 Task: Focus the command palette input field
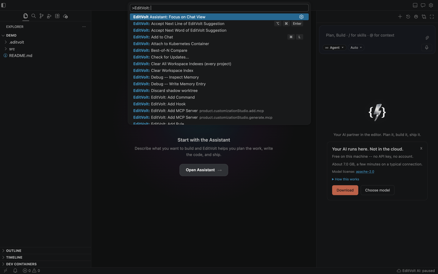coord(219,8)
